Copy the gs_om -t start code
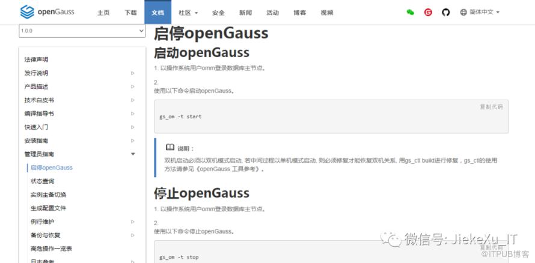 (x=491, y=107)
